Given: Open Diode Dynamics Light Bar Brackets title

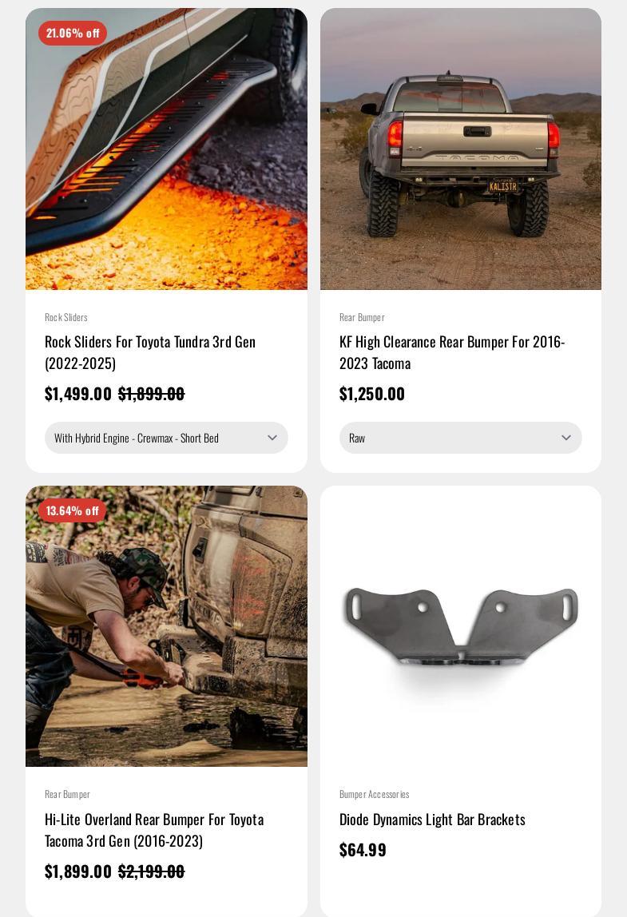Looking at the screenshot, I should [x=432, y=820].
